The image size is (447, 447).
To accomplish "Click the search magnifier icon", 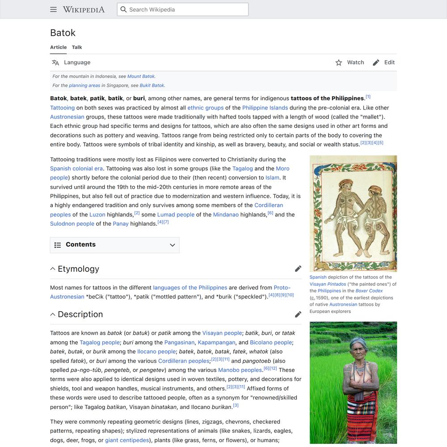I will point(123,9).
